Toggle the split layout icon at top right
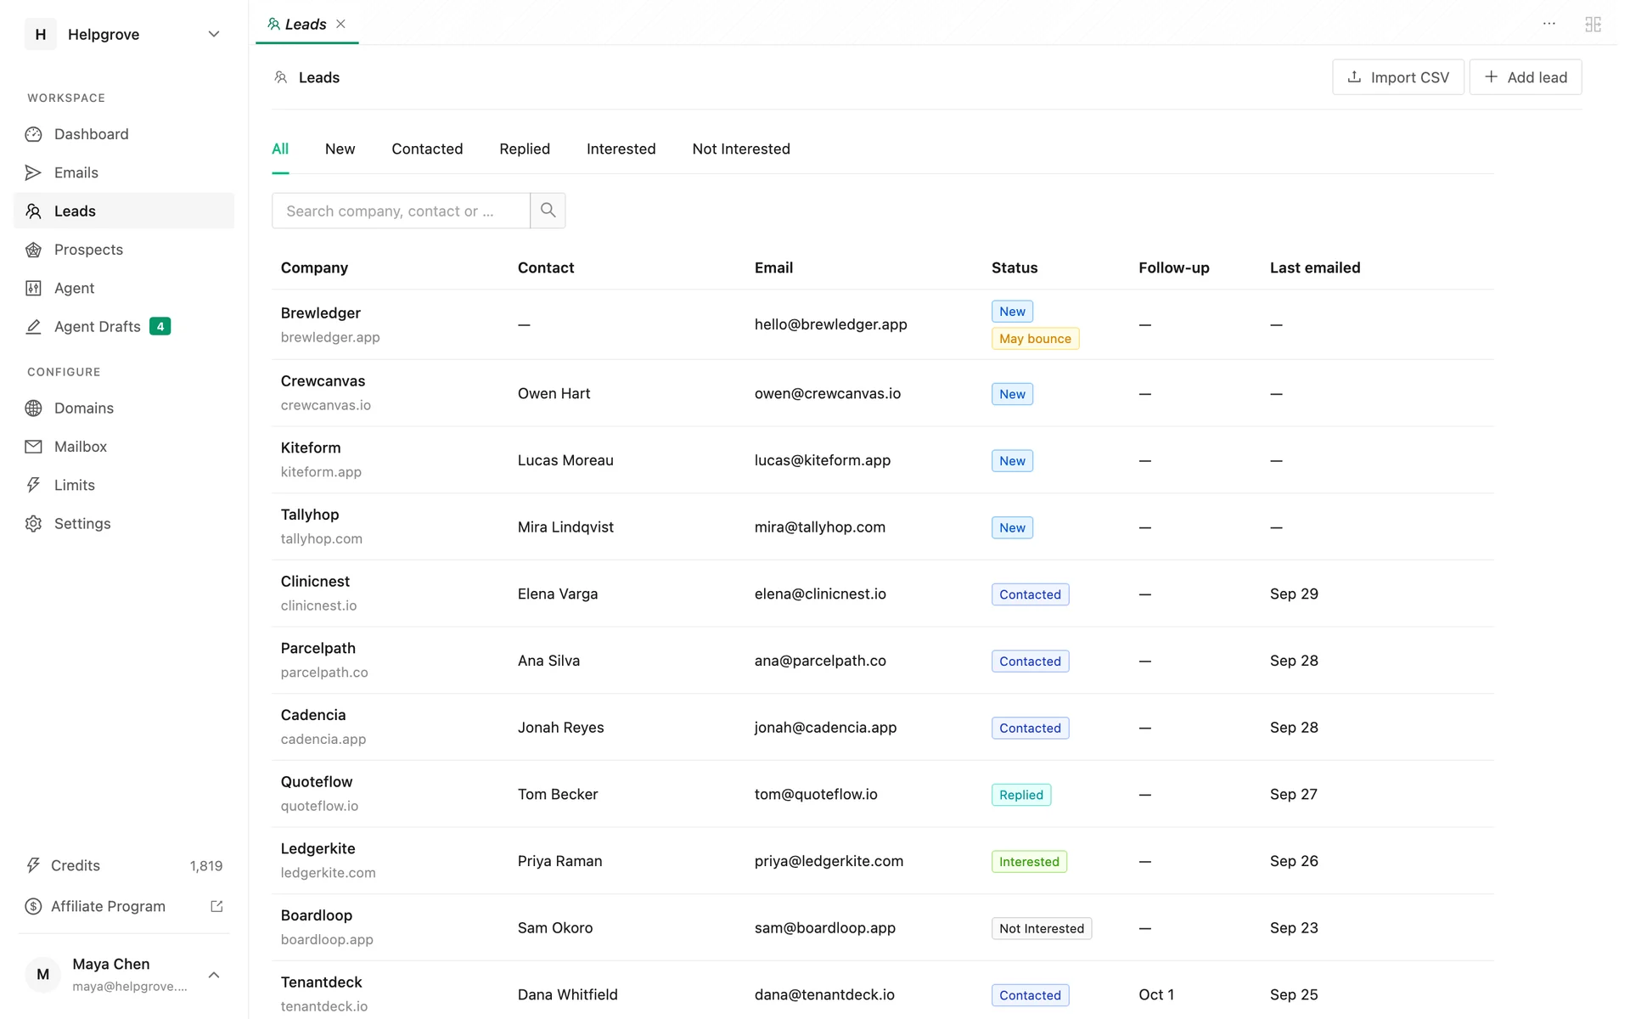 tap(1593, 24)
